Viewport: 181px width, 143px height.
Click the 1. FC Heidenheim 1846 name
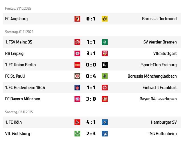[x=25, y=88]
